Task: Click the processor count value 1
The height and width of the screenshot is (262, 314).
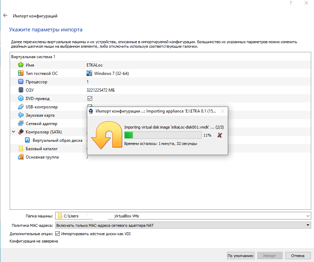Action: pos(88,82)
